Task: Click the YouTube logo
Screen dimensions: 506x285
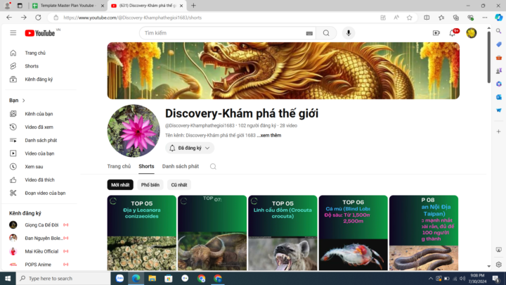Action: pyautogui.click(x=40, y=33)
